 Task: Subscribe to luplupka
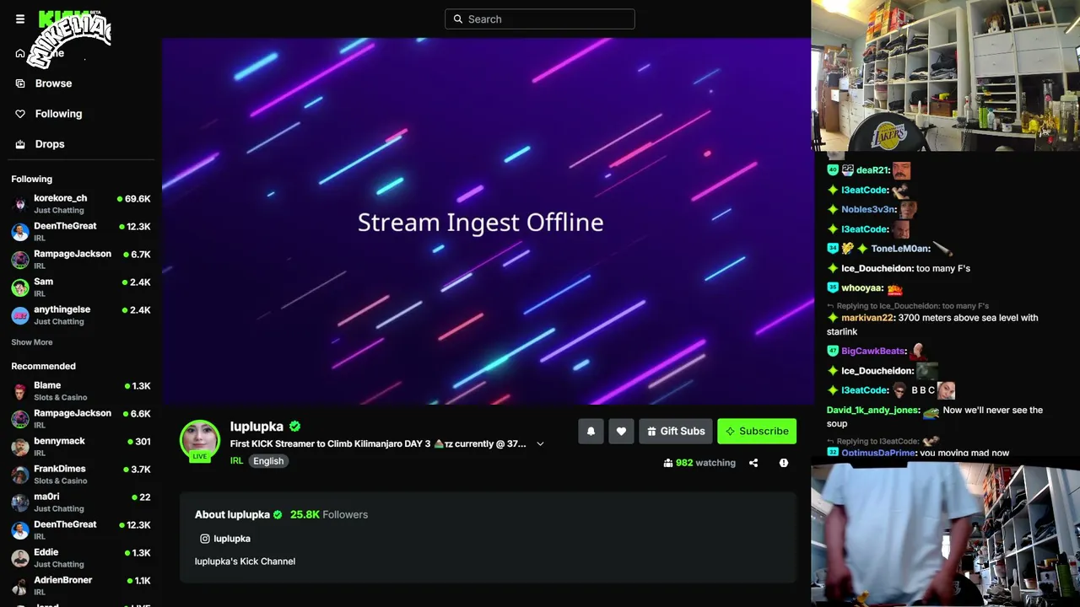point(757,432)
